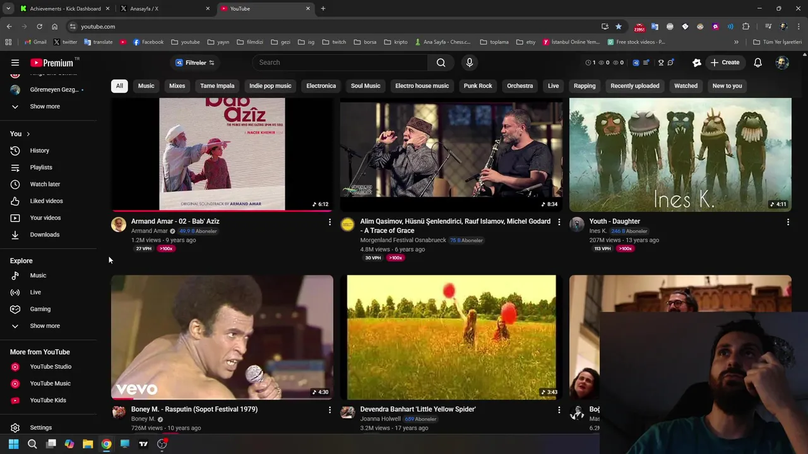Open the browser Extensions puzzle icon
The height and width of the screenshot is (454, 808).
(x=746, y=26)
